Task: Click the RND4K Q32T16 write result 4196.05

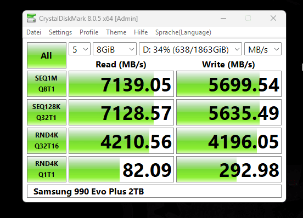Action: pyautogui.click(x=229, y=141)
